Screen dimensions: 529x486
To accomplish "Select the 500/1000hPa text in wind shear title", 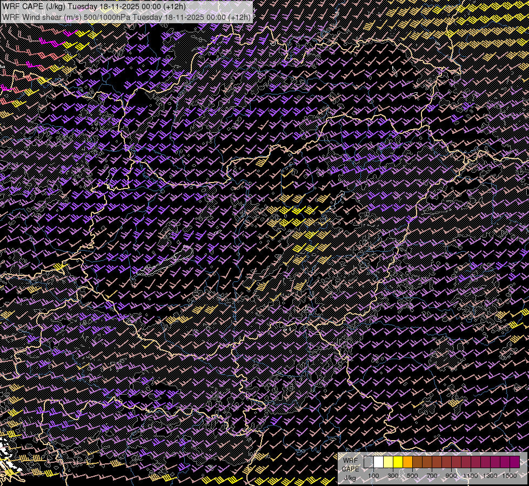I will pos(108,17).
